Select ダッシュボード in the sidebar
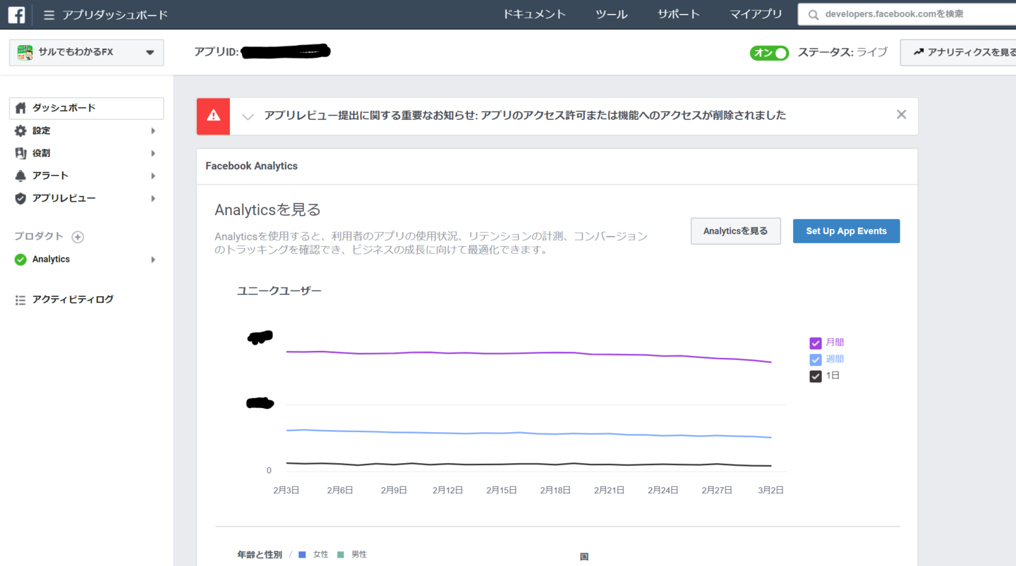This screenshot has height=566, width=1016. 87,108
